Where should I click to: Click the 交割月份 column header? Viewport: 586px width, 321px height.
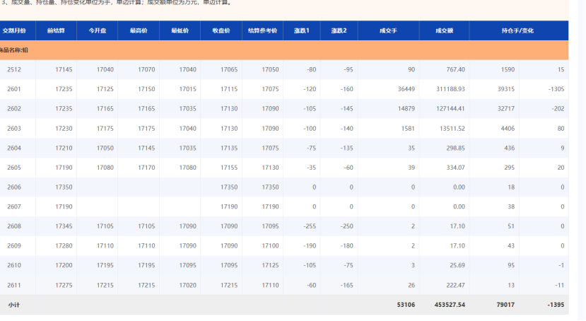[14, 31]
